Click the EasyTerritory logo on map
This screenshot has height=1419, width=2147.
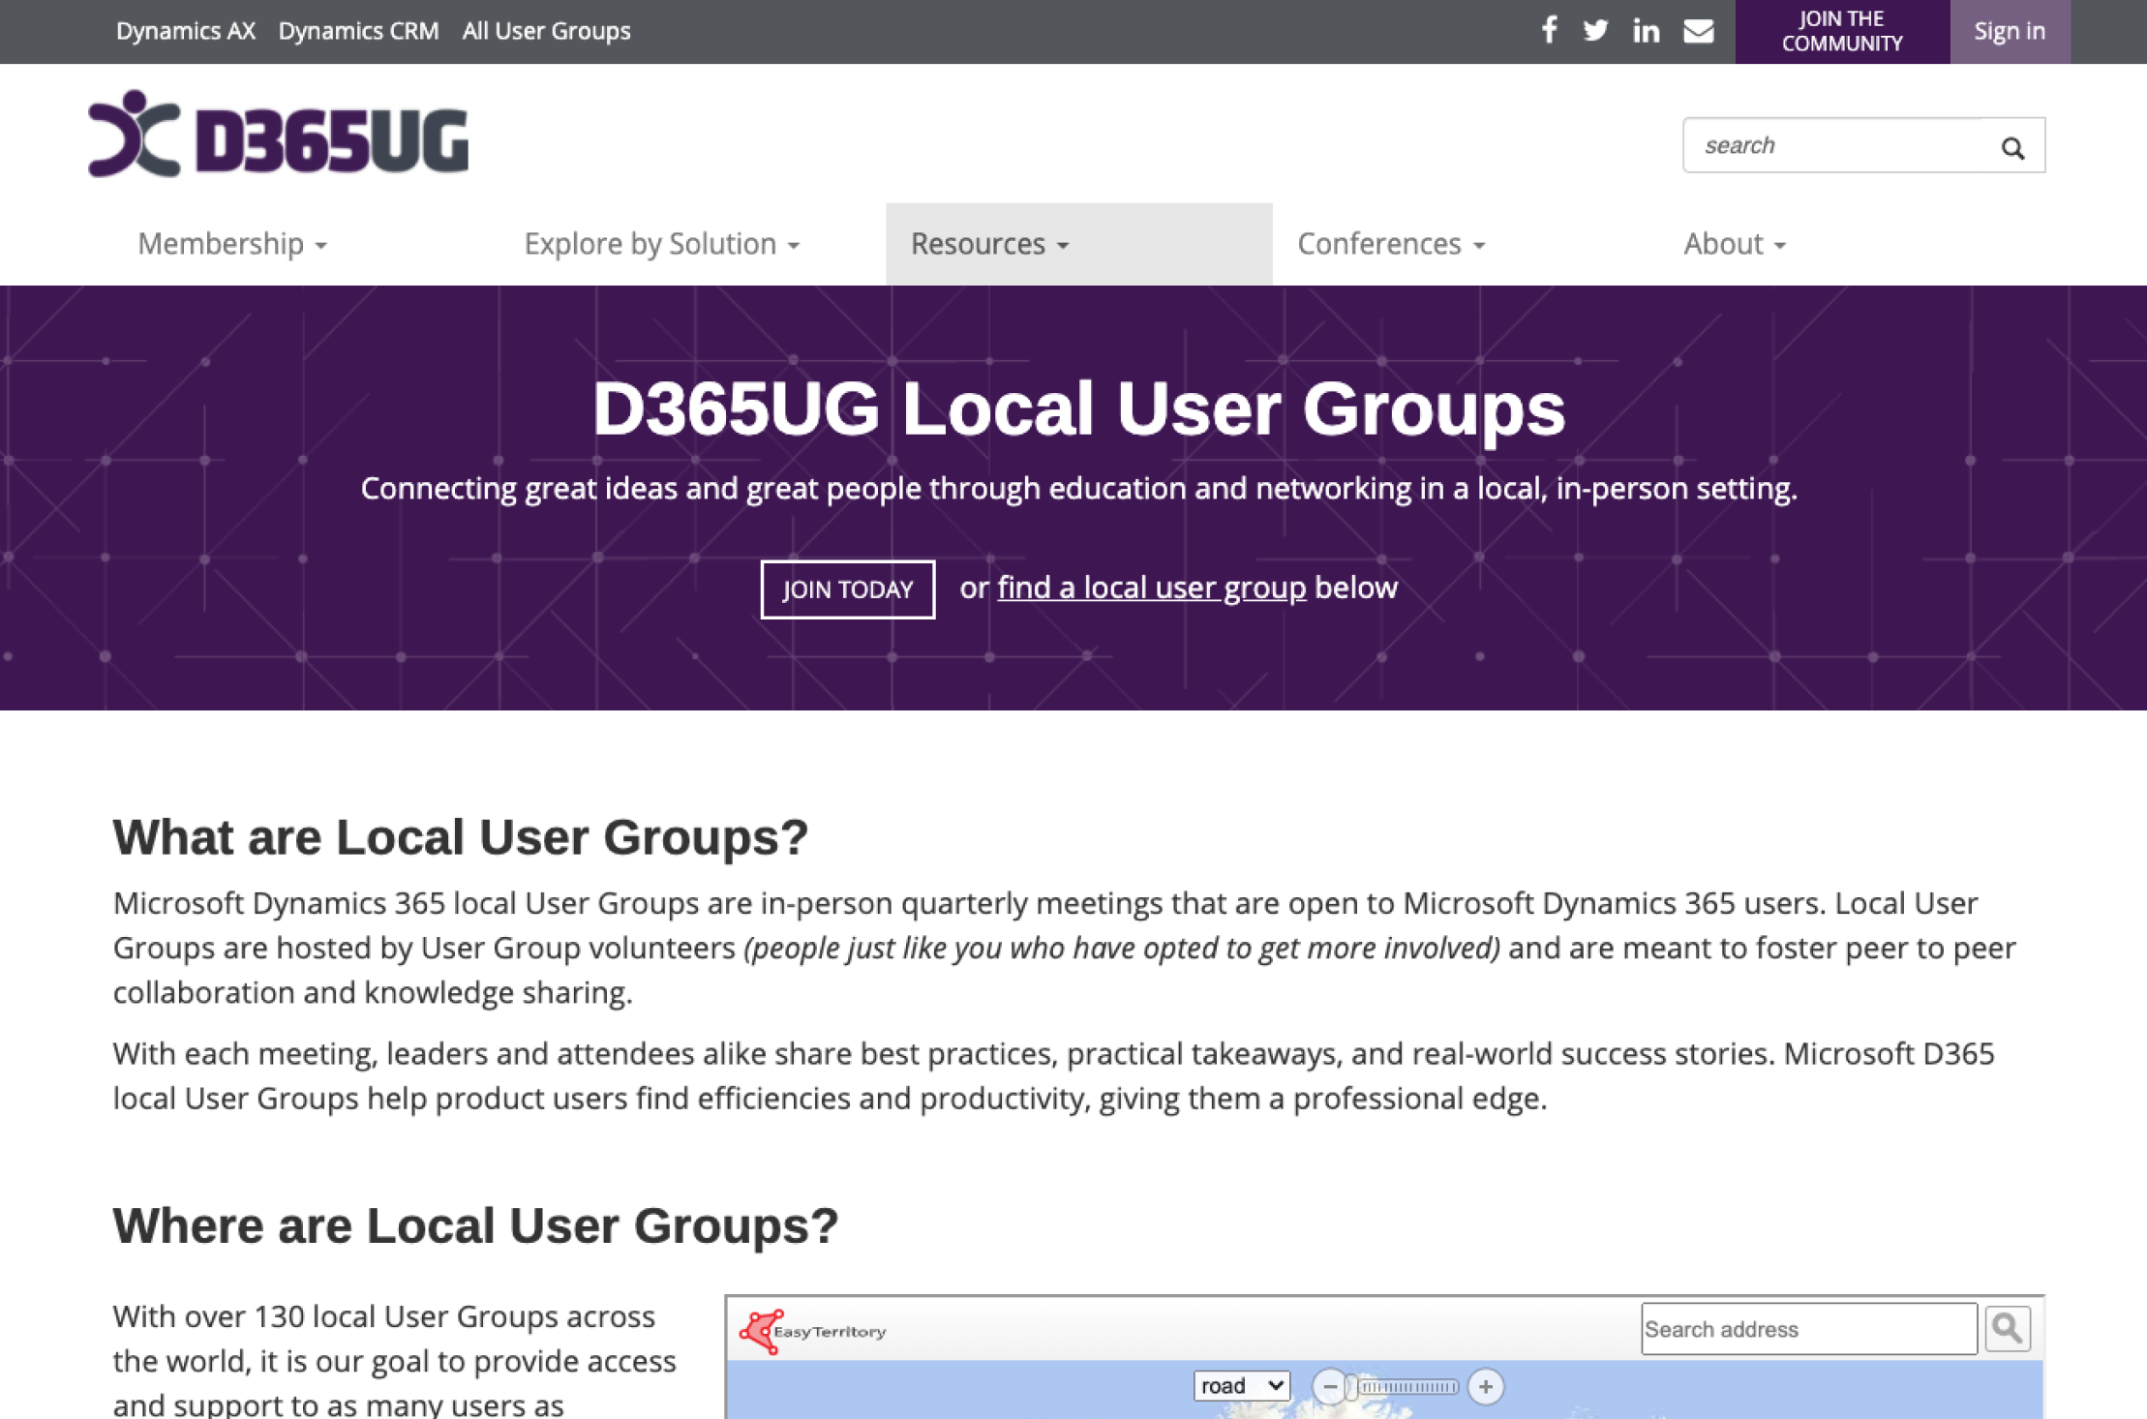coord(812,1331)
